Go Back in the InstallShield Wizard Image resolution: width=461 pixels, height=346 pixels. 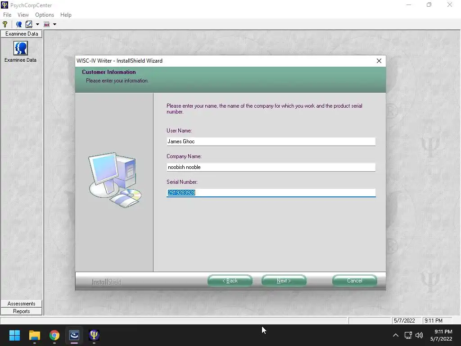tap(230, 281)
